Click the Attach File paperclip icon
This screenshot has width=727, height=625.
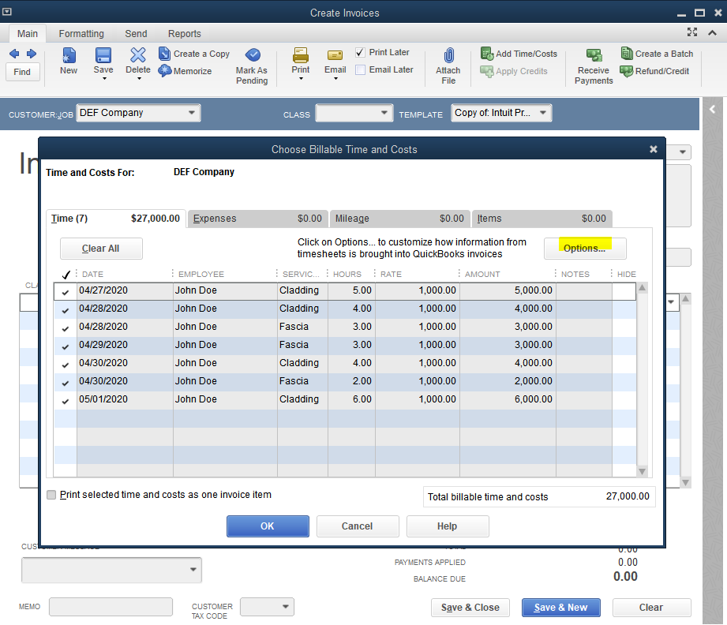pyautogui.click(x=448, y=55)
